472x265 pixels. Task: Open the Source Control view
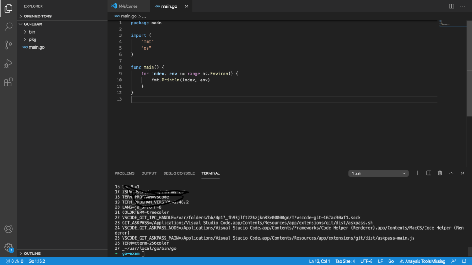pos(8,45)
